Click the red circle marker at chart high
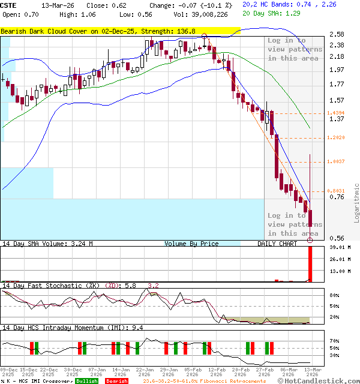 (x=205, y=37)
